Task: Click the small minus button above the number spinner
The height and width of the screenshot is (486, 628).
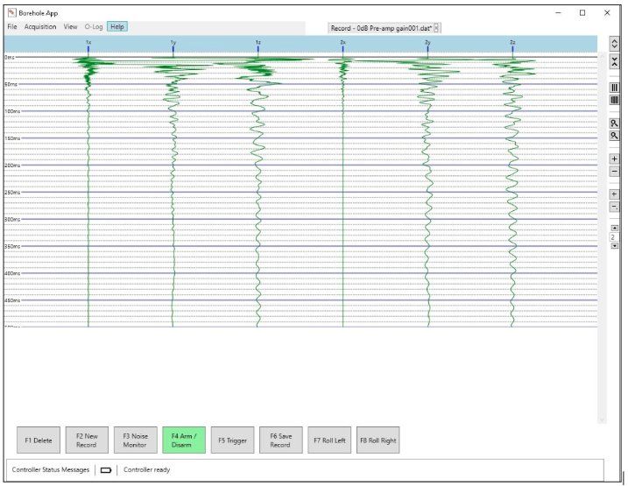Action: (614, 207)
